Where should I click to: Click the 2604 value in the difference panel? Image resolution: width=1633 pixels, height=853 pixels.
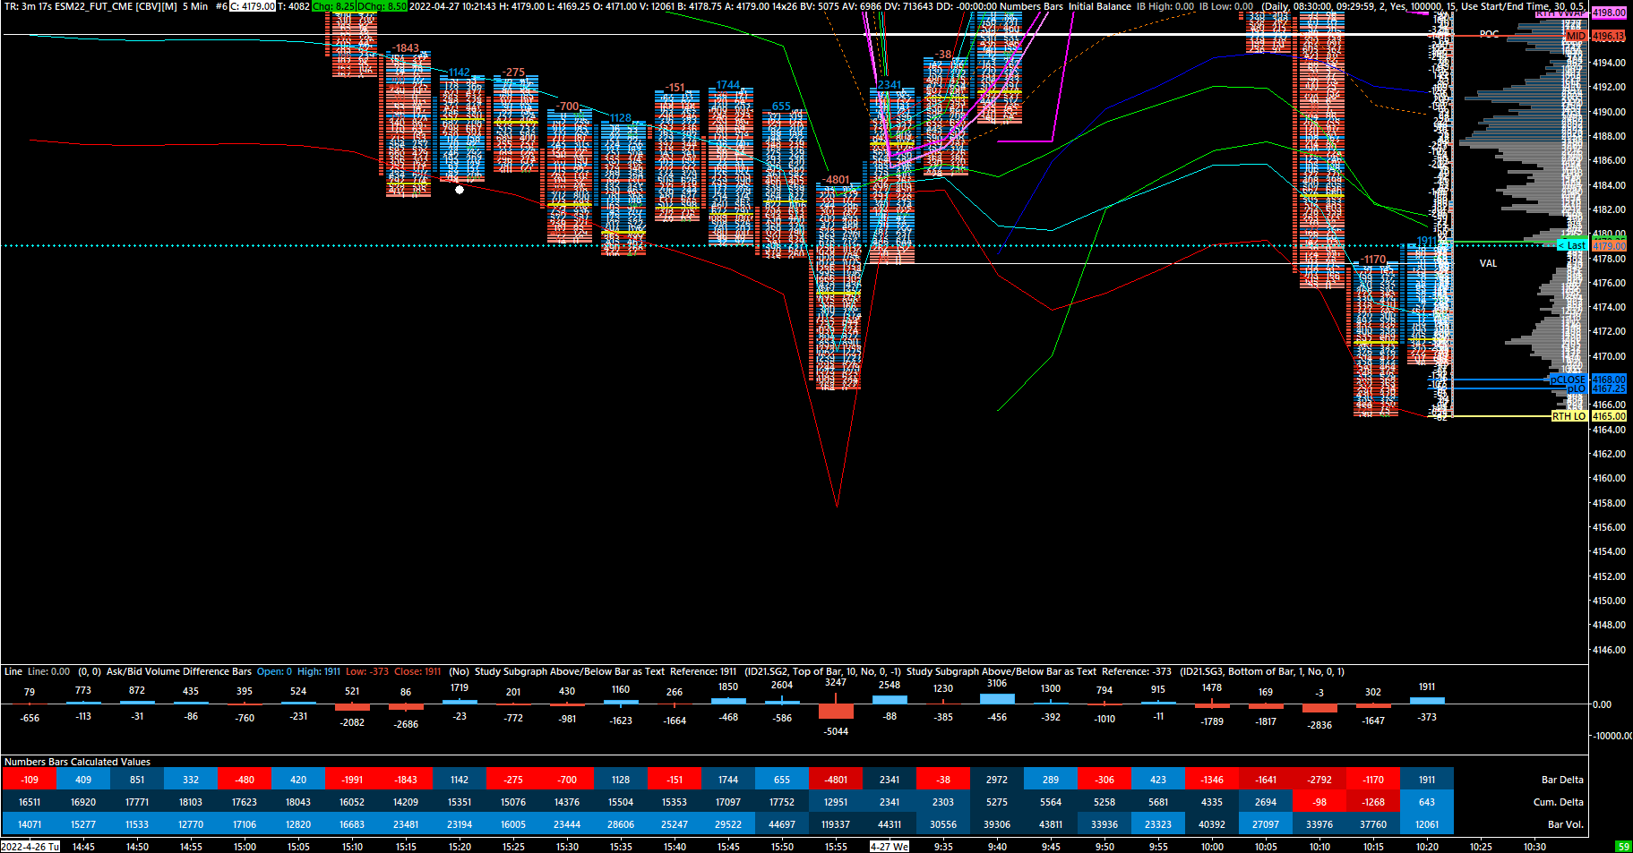coord(782,685)
